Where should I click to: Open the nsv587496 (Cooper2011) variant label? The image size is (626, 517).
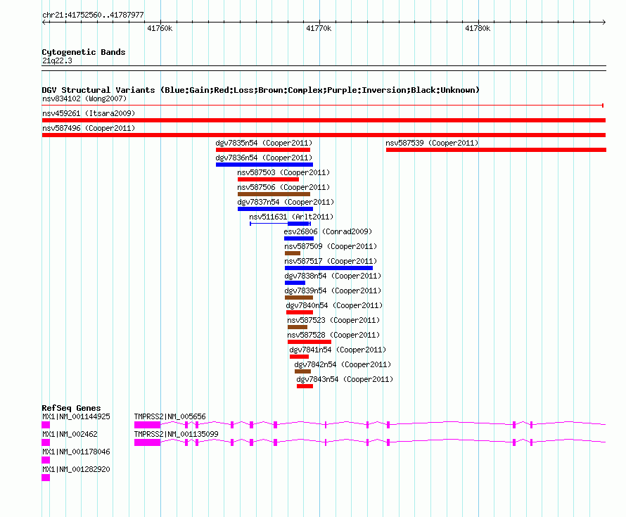89,128
